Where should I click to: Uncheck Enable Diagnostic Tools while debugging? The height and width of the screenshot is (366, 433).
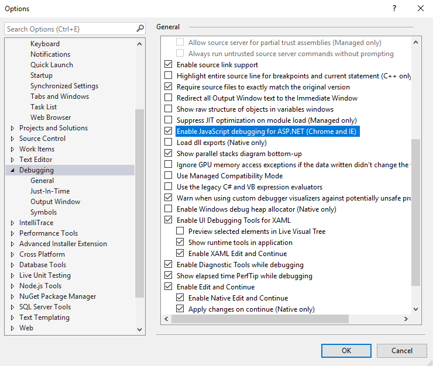click(168, 264)
